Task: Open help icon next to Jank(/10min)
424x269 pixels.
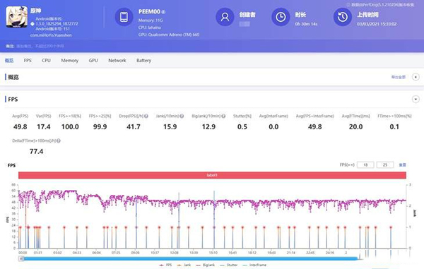Action: (x=182, y=116)
